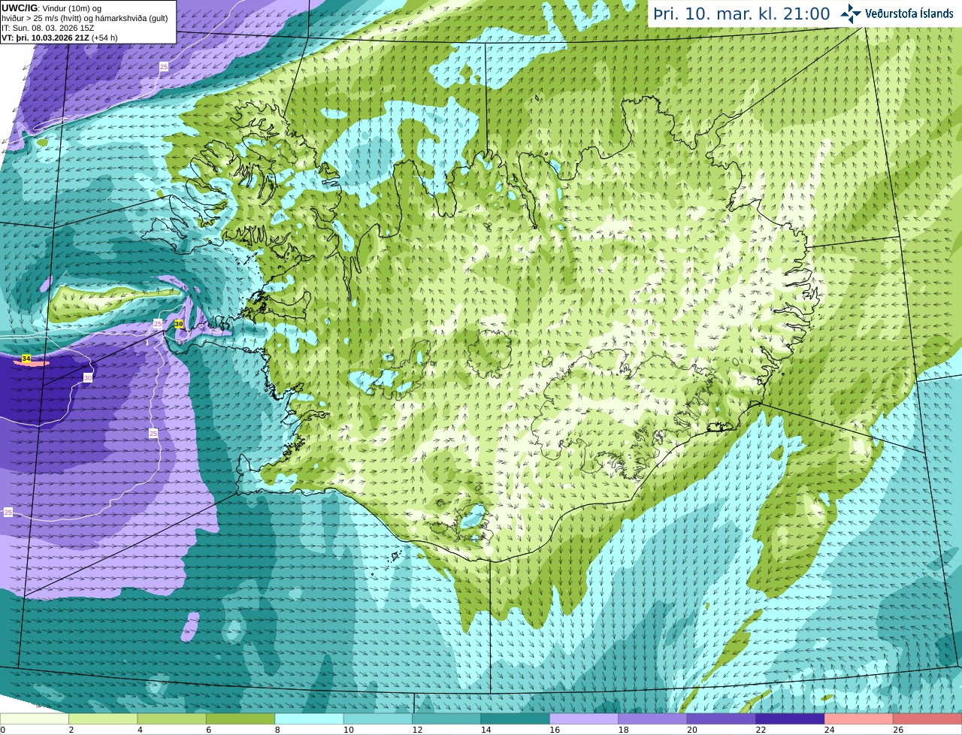Click the legend scale value '14'

click(x=486, y=730)
